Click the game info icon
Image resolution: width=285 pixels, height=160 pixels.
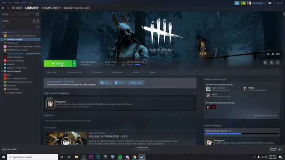pyautogui.click(x=271, y=63)
